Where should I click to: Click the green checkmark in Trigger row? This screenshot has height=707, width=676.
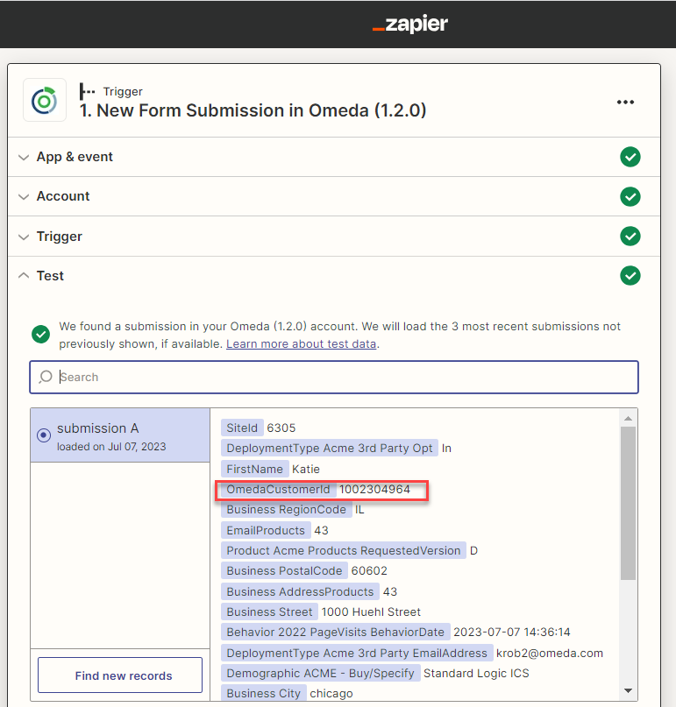pos(630,237)
